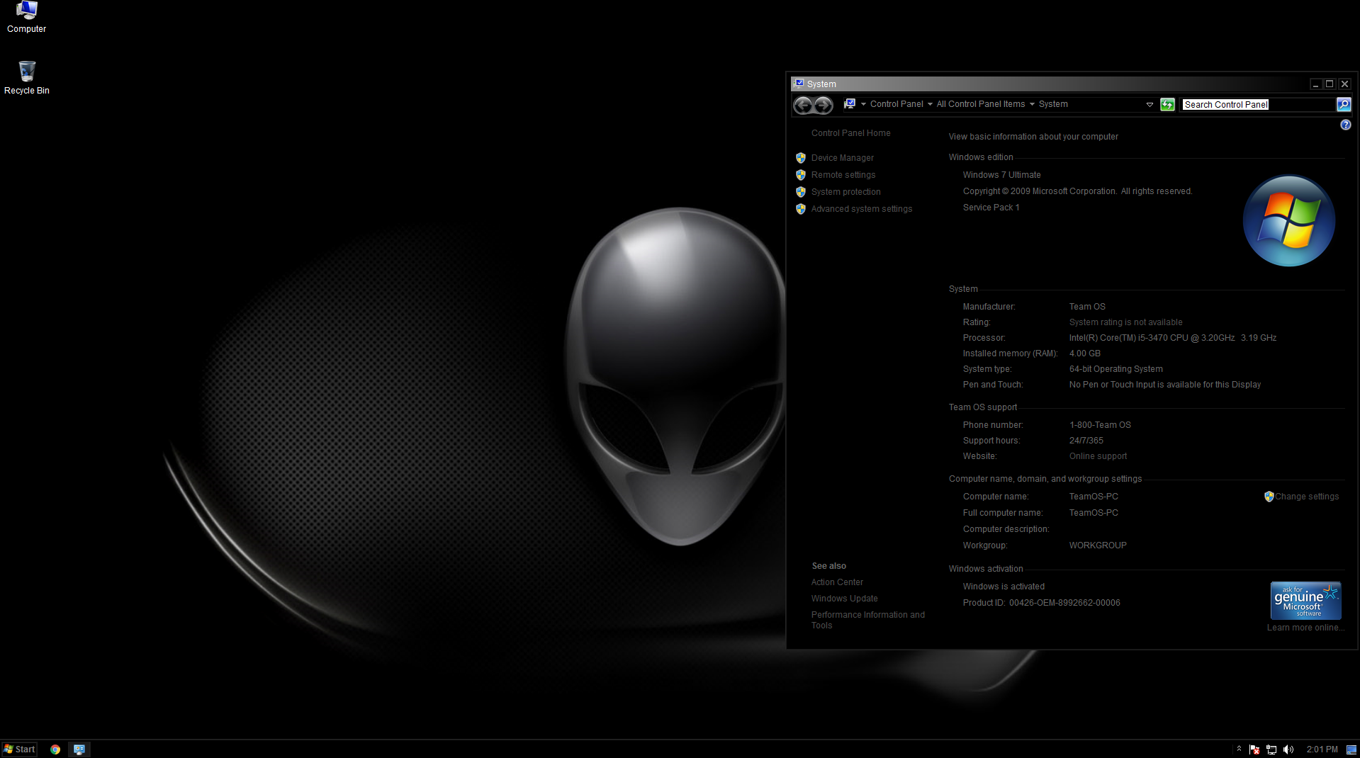Click the green refresh button
This screenshot has height=758, width=1360.
click(x=1167, y=105)
